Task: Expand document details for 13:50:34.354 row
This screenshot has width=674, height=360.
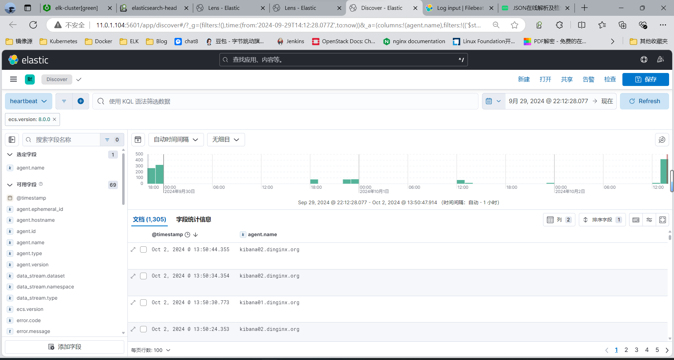Action: tap(133, 276)
